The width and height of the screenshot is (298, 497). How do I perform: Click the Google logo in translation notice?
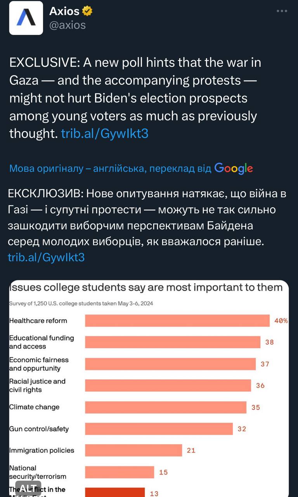(x=234, y=168)
